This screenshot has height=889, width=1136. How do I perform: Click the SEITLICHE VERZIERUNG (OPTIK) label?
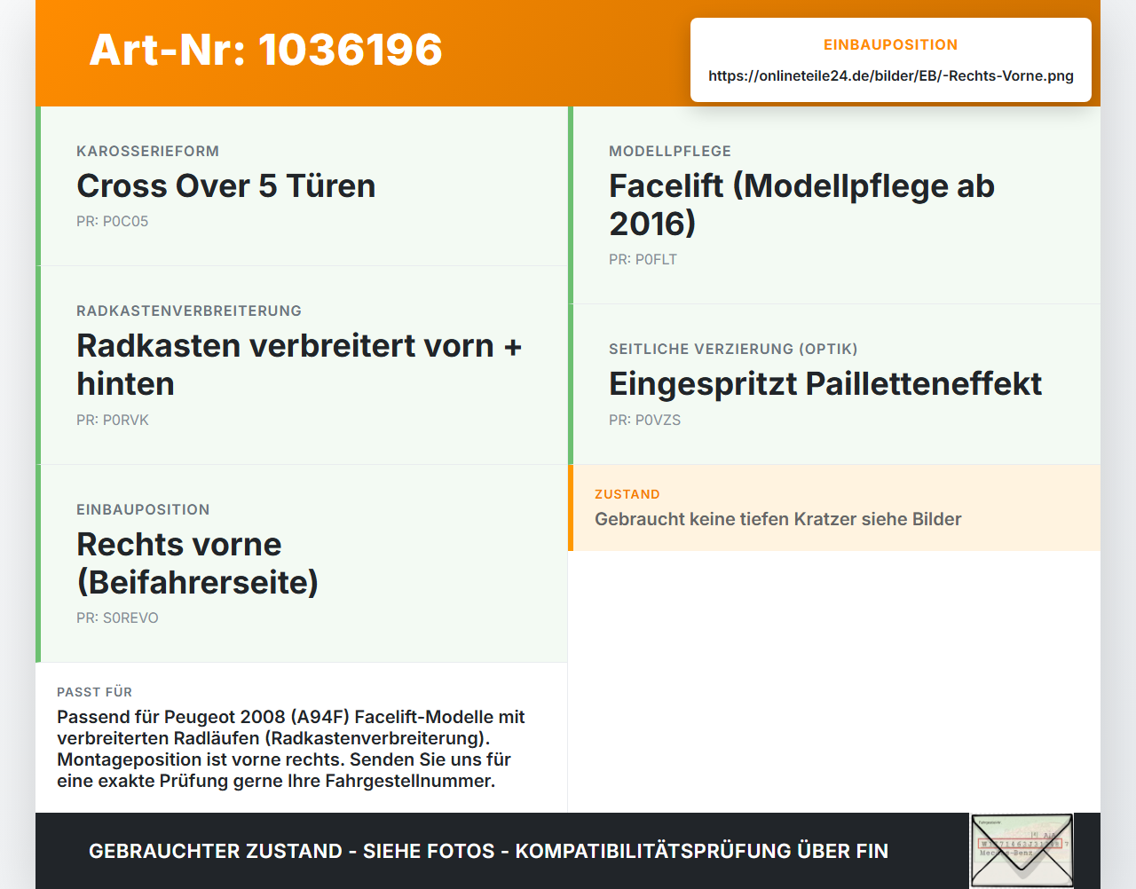pyautogui.click(x=733, y=350)
